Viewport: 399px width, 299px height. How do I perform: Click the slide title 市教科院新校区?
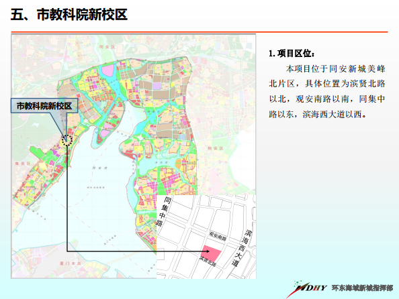point(69,14)
